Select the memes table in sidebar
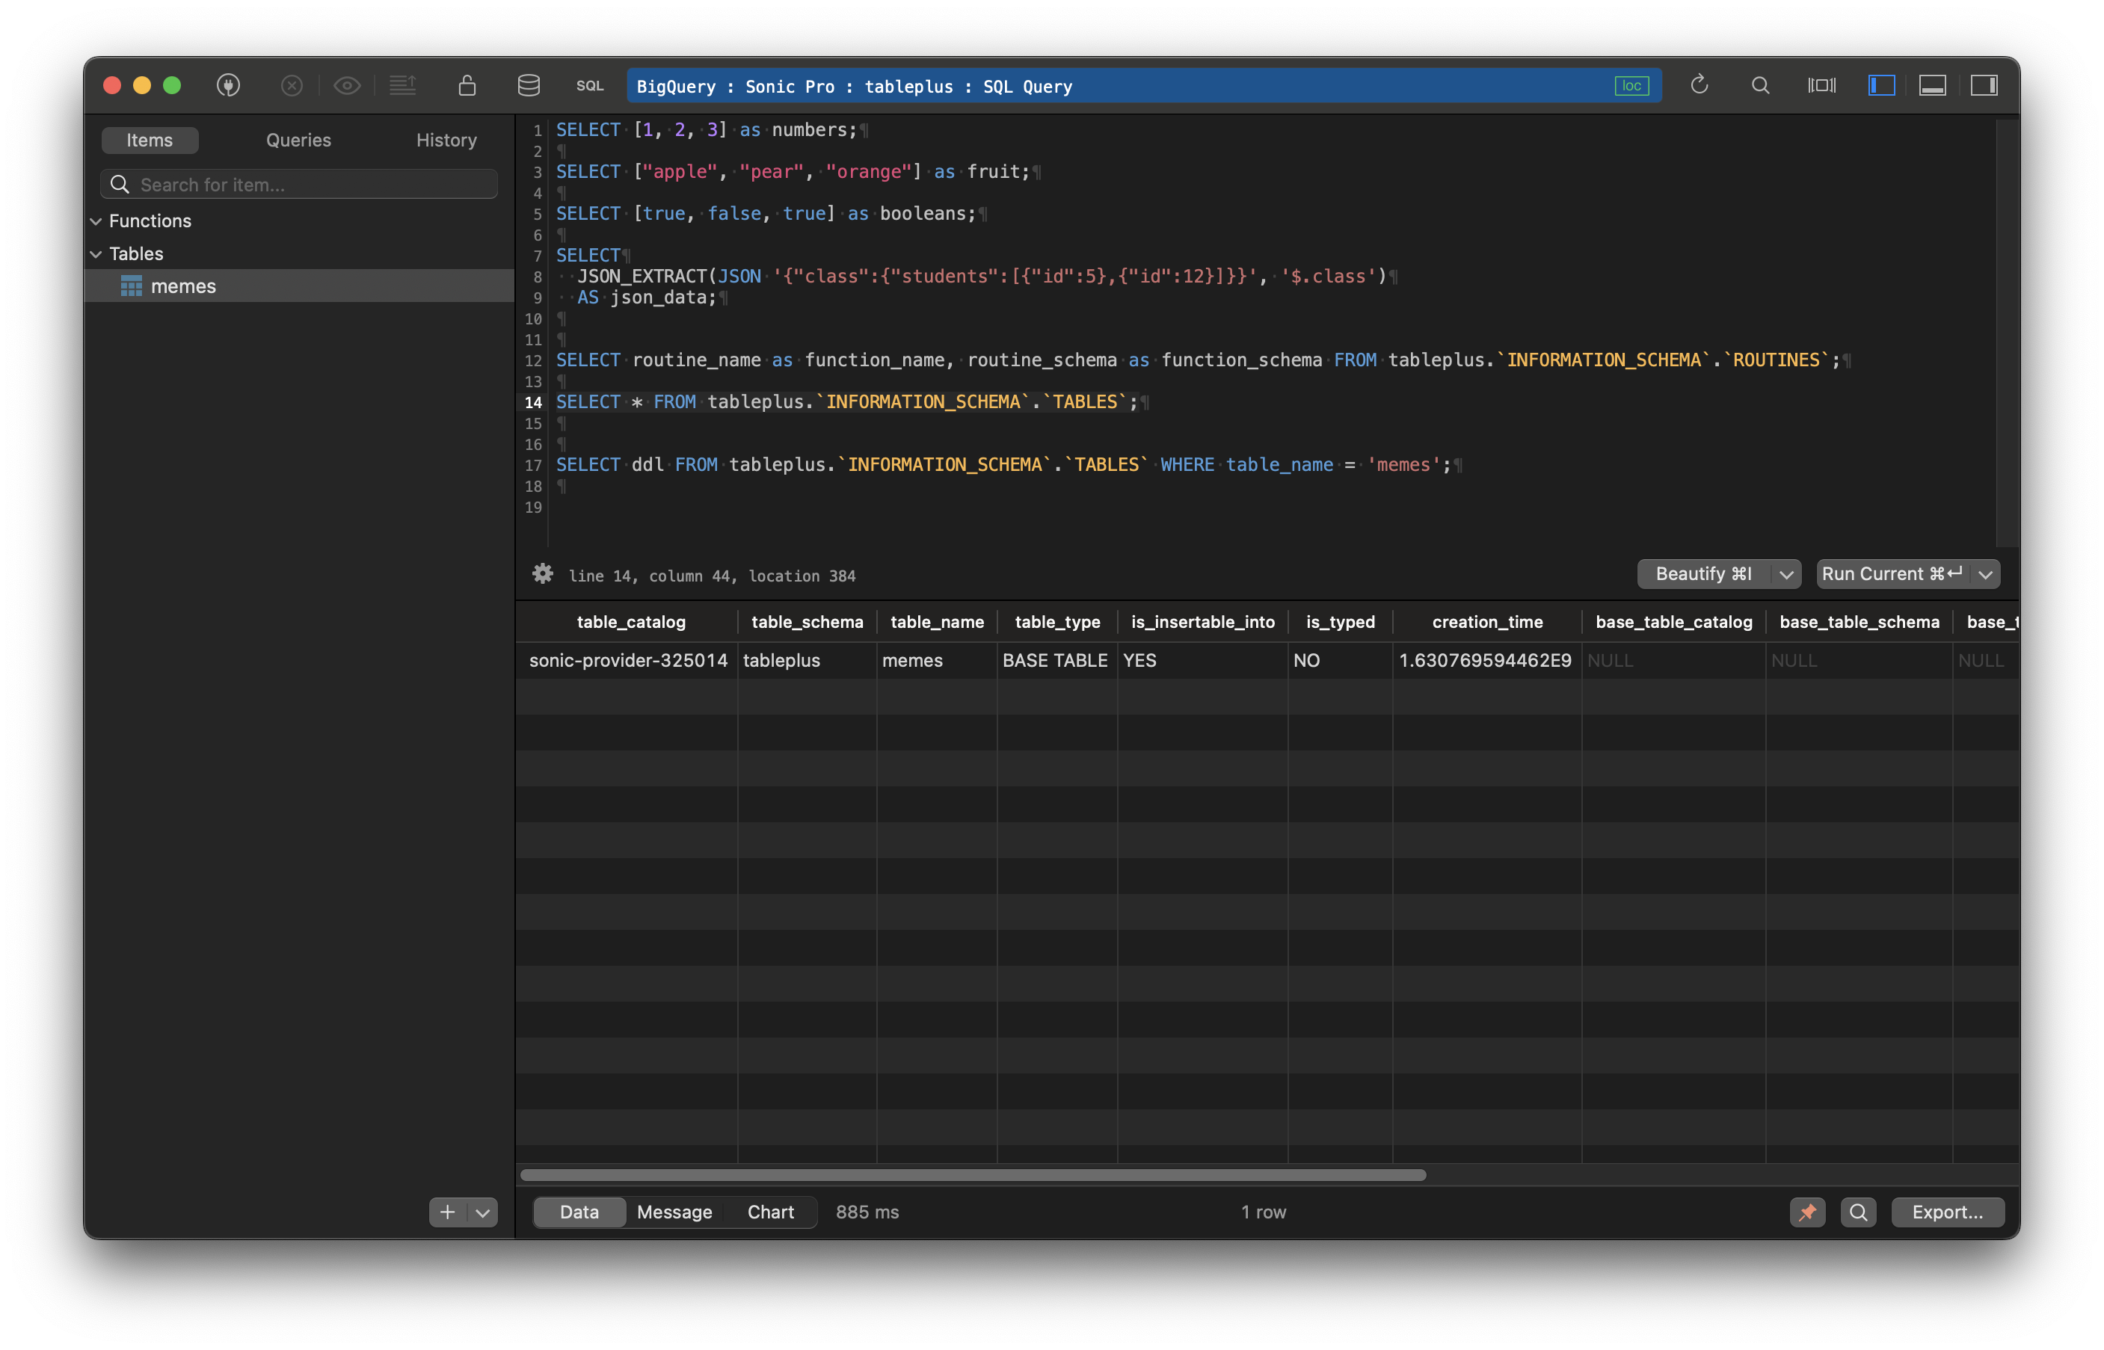Image resolution: width=2104 pixels, height=1350 pixels. 182,285
